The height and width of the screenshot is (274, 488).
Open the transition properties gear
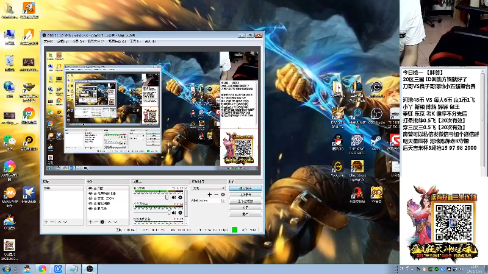[223, 194]
